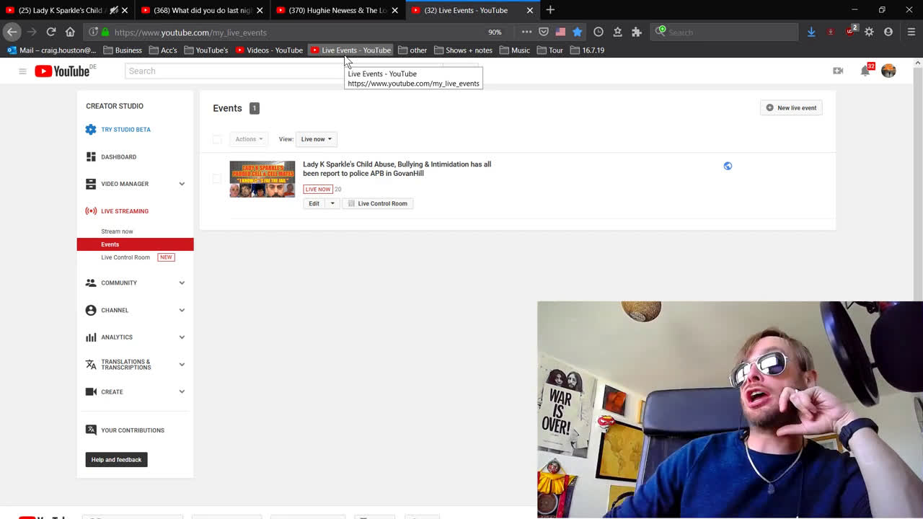Expand the Analytics sidebar section

[x=182, y=337]
